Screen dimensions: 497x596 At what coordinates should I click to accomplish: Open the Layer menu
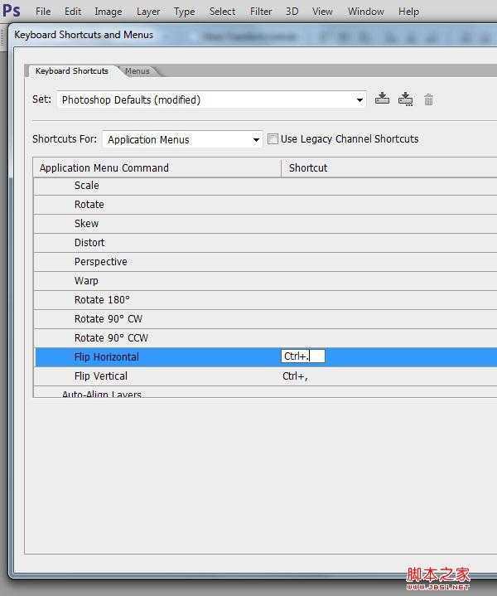pyautogui.click(x=148, y=12)
